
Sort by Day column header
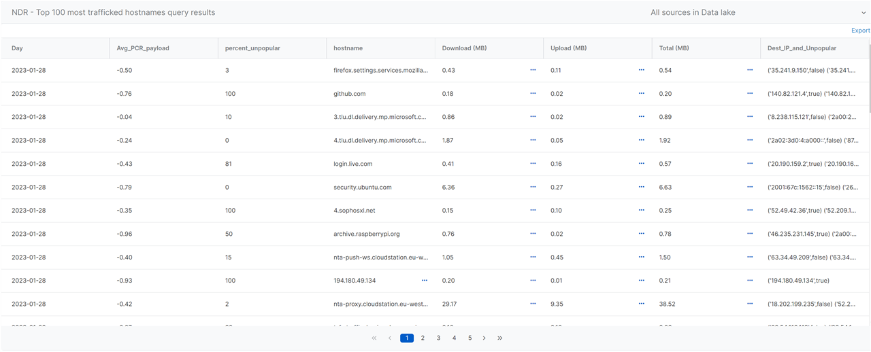(x=17, y=48)
